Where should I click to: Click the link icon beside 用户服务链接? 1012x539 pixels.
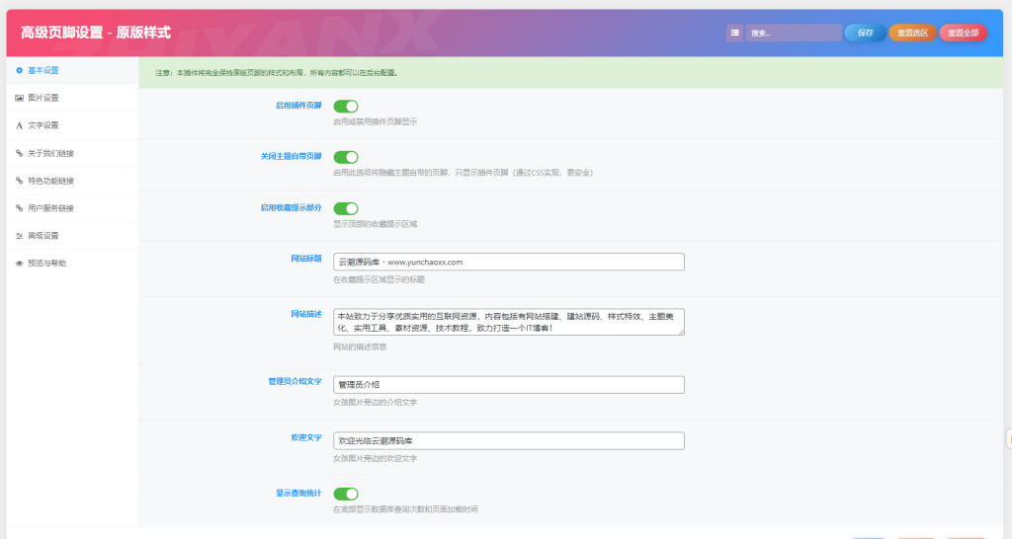[19, 208]
